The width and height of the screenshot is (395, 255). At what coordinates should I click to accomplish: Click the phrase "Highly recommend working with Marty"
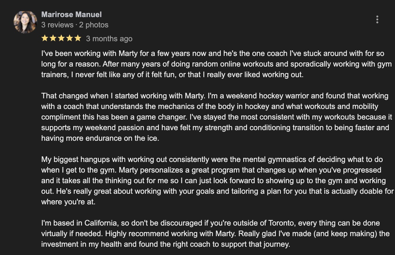(170, 234)
